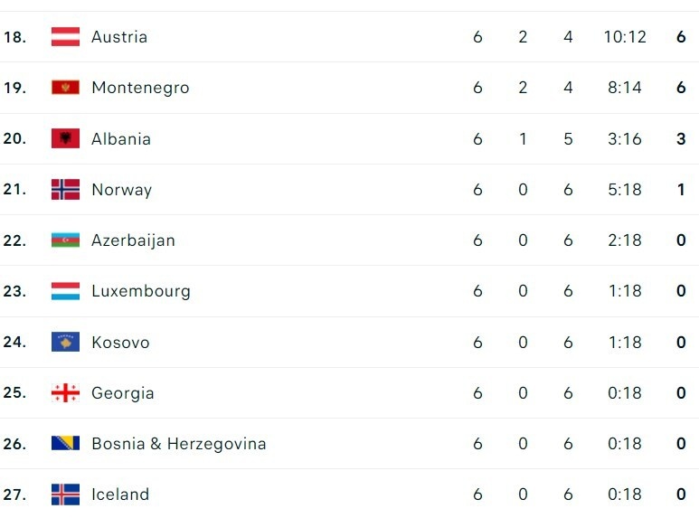This screenshot has height=518, width=699.
Task: Click Albania's points value 3
Action: tap(681, 138)
